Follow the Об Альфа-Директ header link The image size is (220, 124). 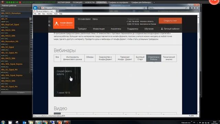[x=84, y=19]
